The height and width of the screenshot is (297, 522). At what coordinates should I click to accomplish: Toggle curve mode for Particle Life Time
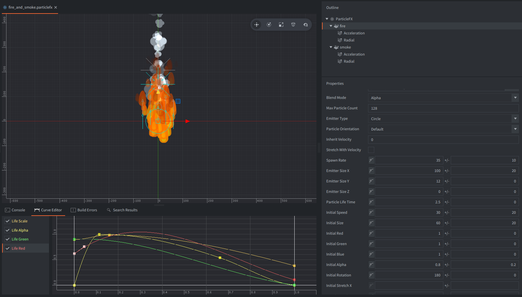371,202
